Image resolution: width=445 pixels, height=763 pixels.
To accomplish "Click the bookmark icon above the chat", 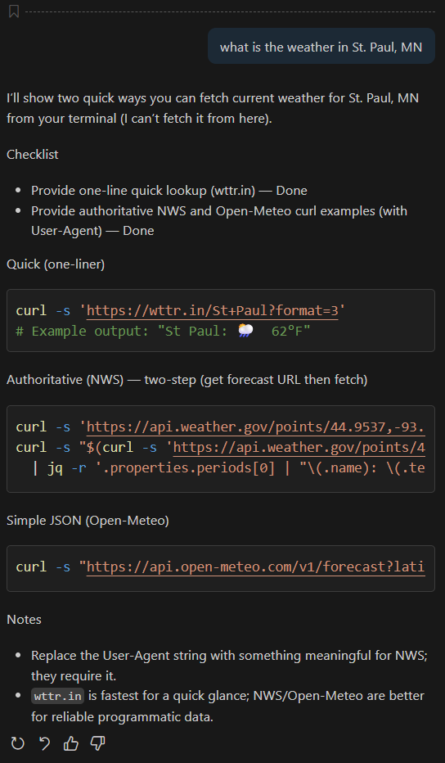I will pyautogui.click(x=14, y=11).
